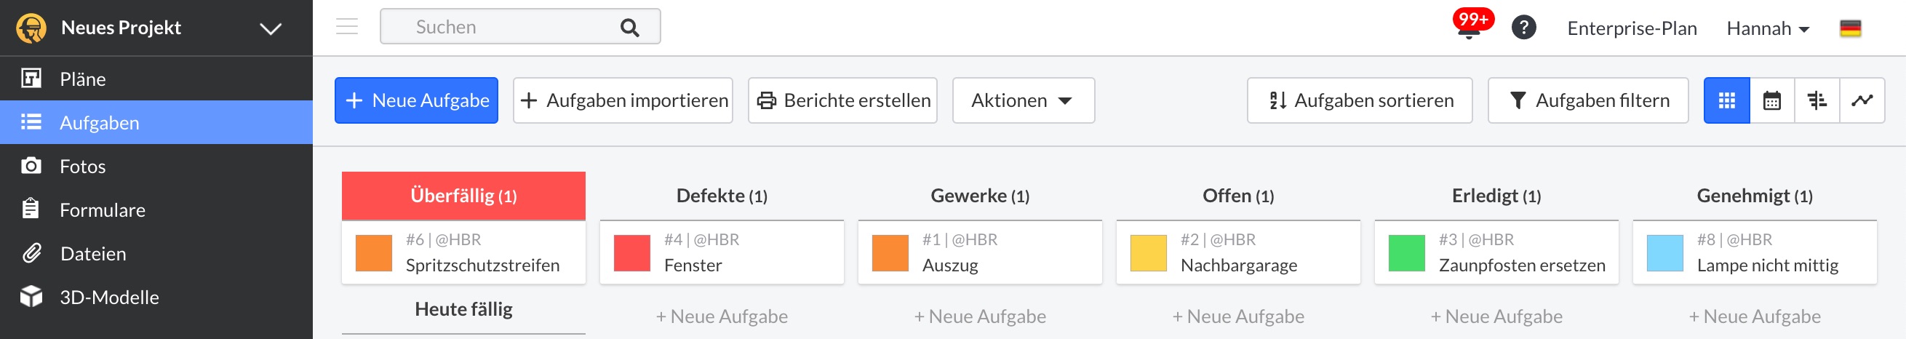Switch to the calendar view icon

click(1771, 100)
